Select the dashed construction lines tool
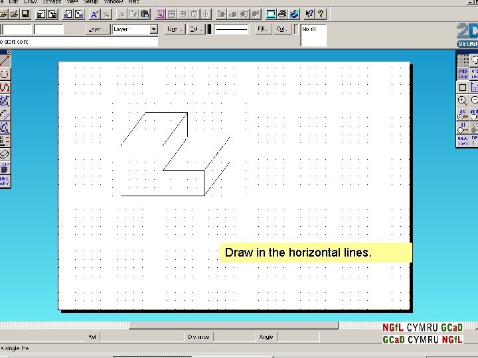The image size is (478, 358). (x=5, y=115)
